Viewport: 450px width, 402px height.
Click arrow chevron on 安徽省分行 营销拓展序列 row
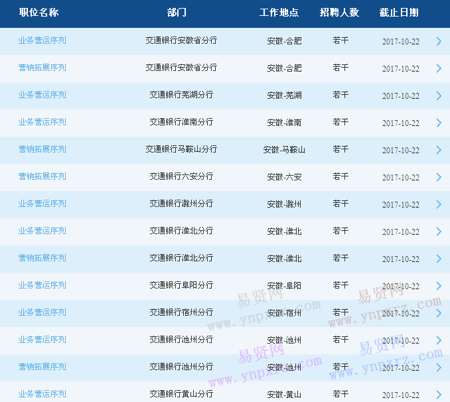[x=439, y=68]
